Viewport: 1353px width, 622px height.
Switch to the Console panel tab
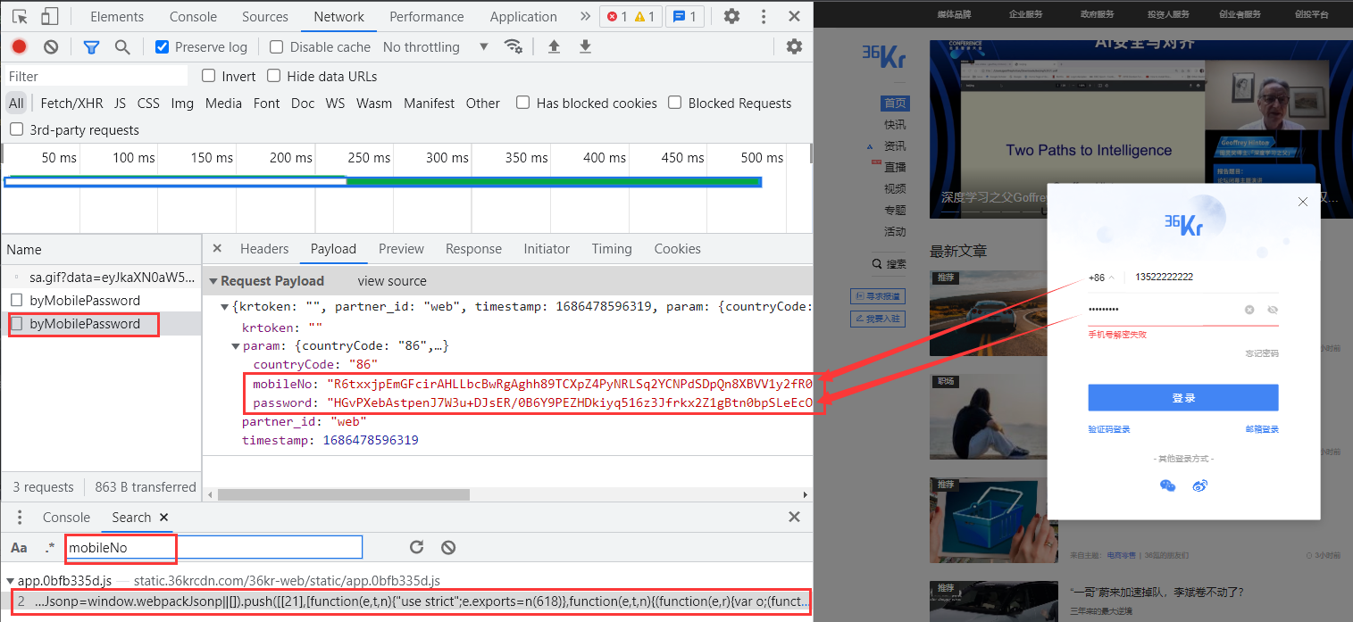193,16
